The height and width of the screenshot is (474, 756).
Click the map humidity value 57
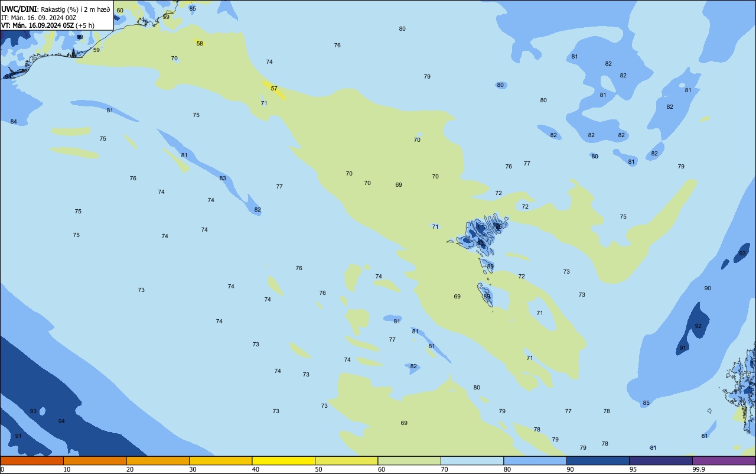point(274,89)
